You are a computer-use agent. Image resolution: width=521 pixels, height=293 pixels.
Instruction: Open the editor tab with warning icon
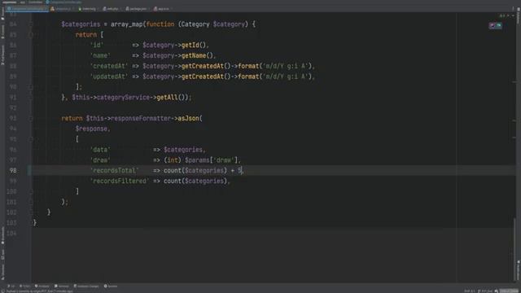pyautogui.click(x=62, y=9)
